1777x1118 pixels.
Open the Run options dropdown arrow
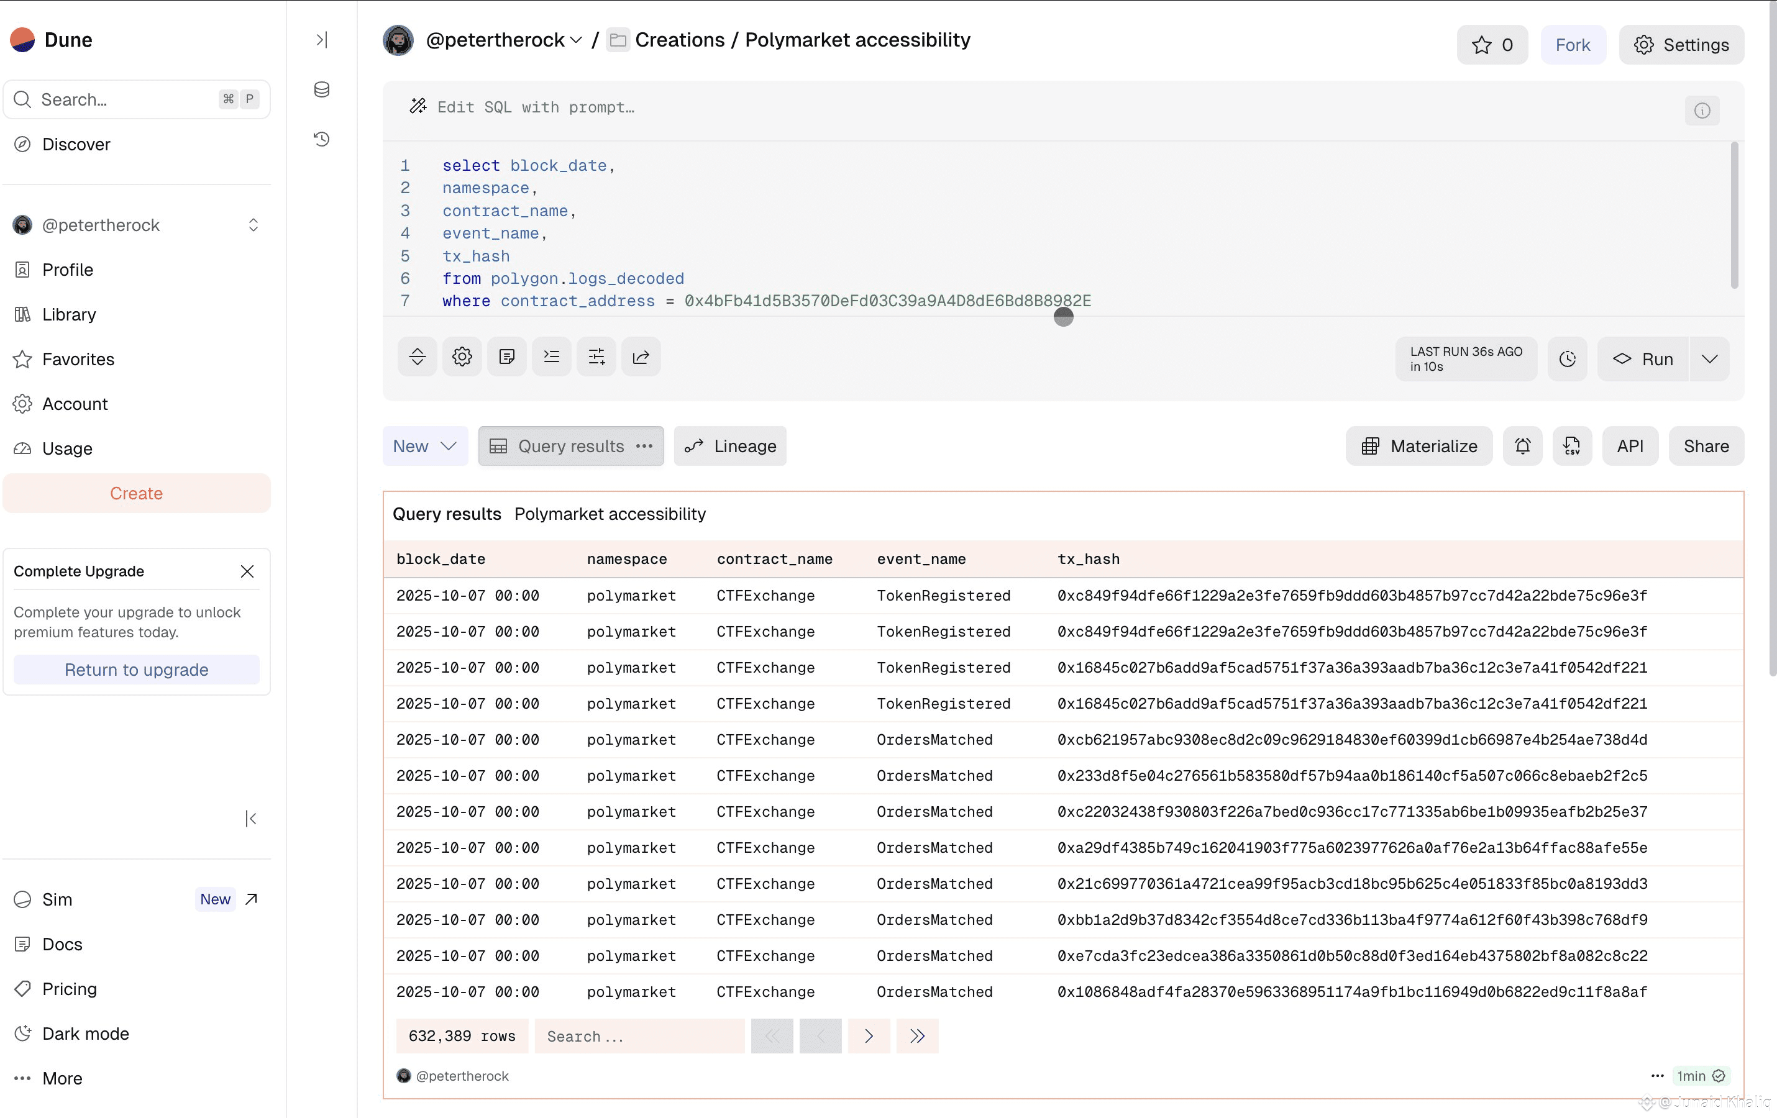pyautogui.click(x=1709, y=359)
